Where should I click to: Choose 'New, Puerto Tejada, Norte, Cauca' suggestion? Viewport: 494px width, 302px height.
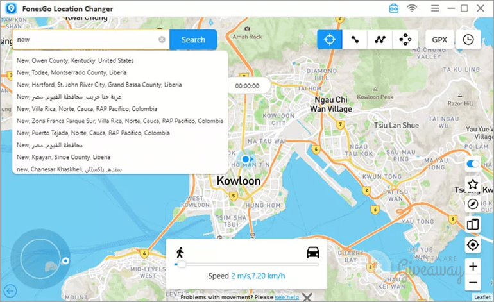coord(93,133)
